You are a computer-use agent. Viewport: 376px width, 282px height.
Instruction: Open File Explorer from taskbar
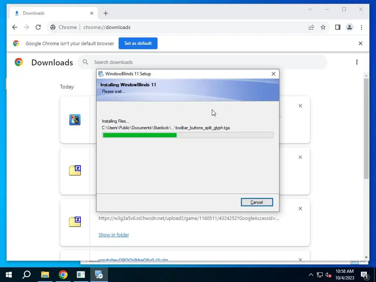(45, 275)
